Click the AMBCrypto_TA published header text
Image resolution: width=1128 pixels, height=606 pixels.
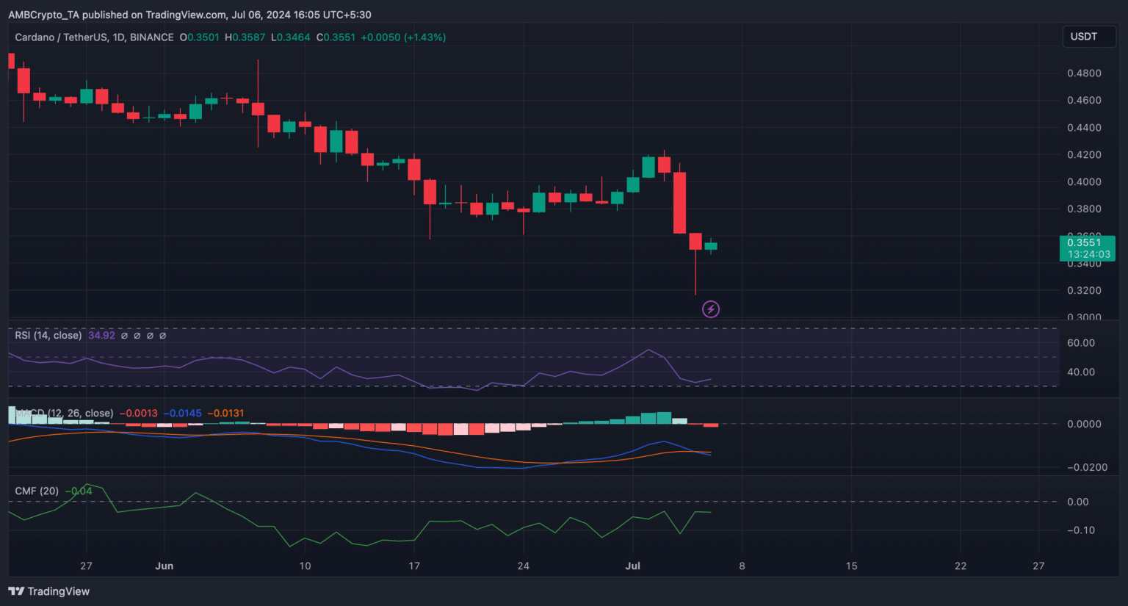189,15
